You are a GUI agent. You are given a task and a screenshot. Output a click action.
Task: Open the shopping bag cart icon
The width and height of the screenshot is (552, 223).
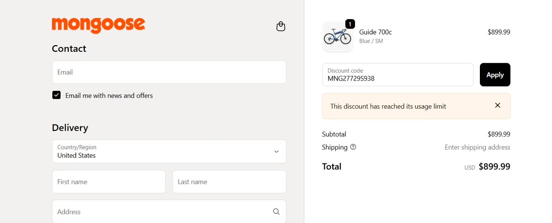(281, 26)
